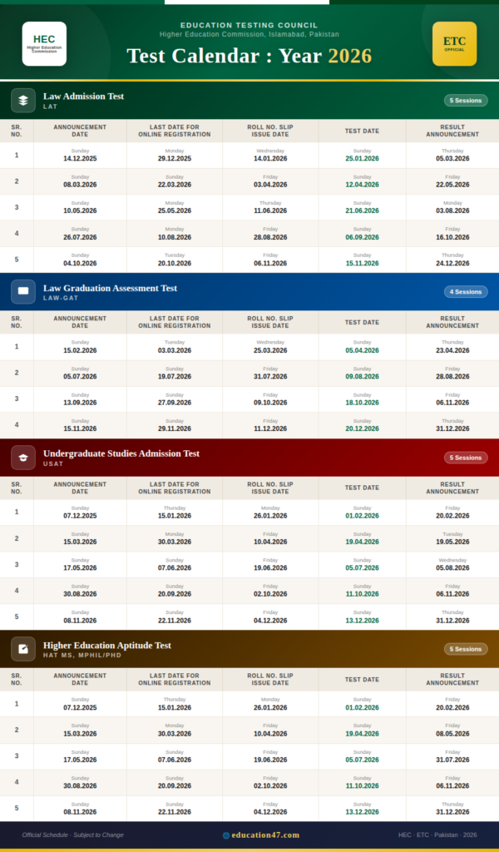Click the edit note icon beside Higher Education Aptitude Test
The image size is (499, 852).
[23, 649]
